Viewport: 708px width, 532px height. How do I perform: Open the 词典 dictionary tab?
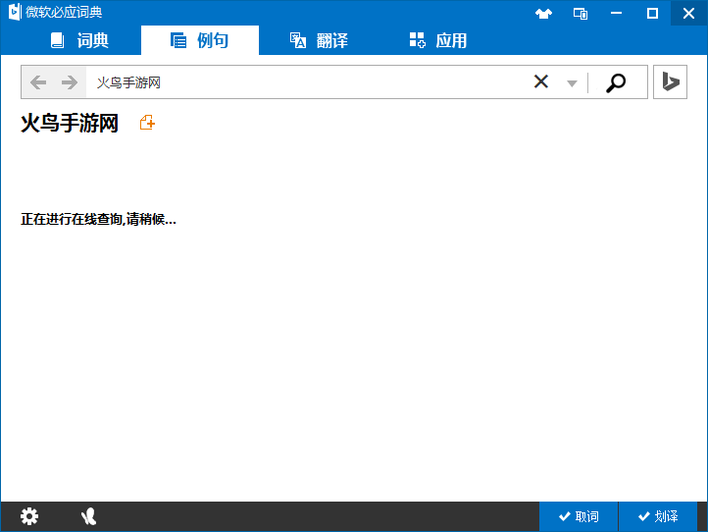pyautogui.click(x=79, y=40)
